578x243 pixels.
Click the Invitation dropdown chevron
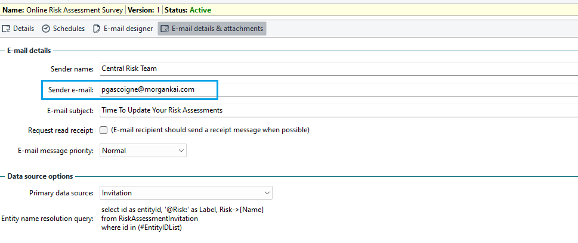pos(267,193)
